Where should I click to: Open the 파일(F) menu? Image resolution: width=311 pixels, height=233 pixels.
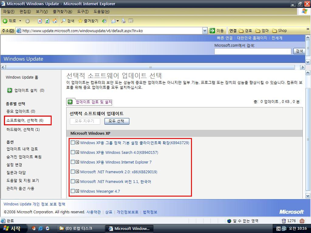point(9,12)
